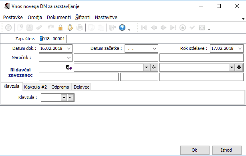Expand the Rok izdelave date picker
This screenshot has width=246, height=156.
point(240,49)
